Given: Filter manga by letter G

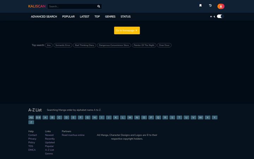Looking at the screenshot, I should pos(87,117).
